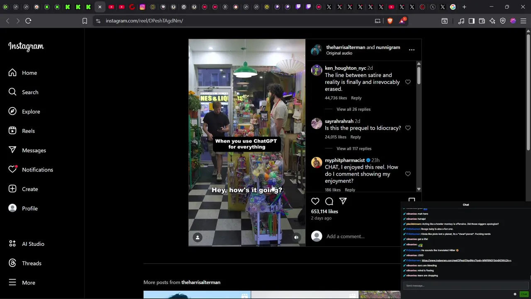Go to Reels in sidebar
531x299 pixels.
(x=22, y=131)
